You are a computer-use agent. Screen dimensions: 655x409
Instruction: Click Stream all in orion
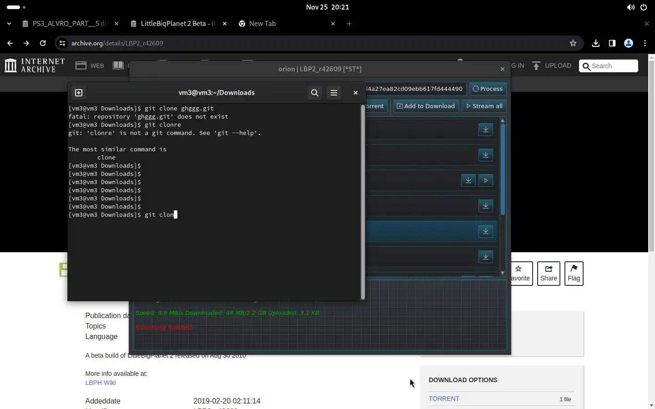click(485, 106)
